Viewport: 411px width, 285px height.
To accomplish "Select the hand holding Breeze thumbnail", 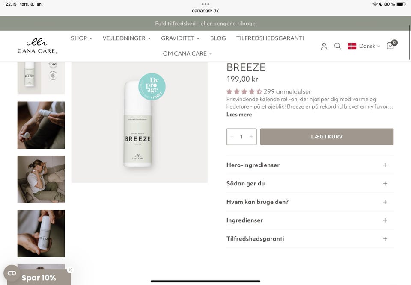I will tap(41, 233).
